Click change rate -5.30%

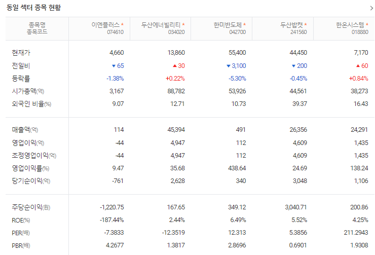237,79
